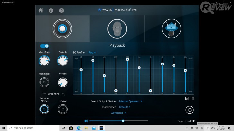The width and height of the screenshot is (234, 131).
Task: Click the 8k EQ slider handle
Action: (x=174, y=65)
